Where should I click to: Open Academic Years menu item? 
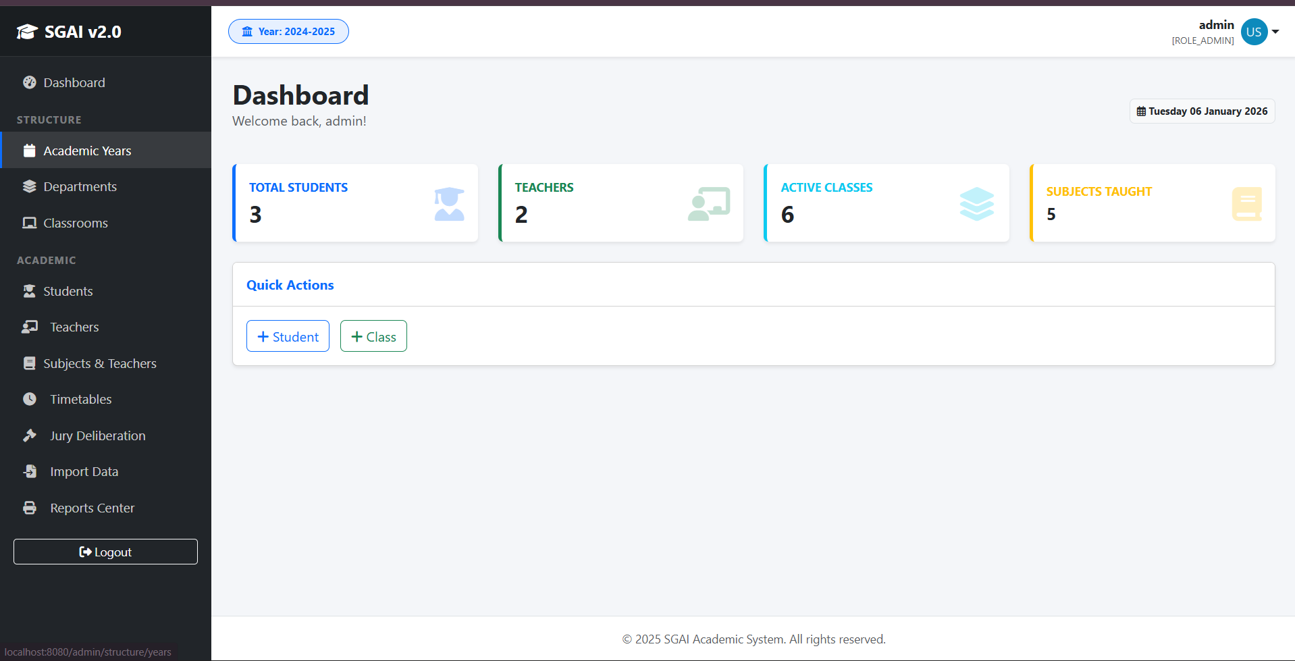105,151
